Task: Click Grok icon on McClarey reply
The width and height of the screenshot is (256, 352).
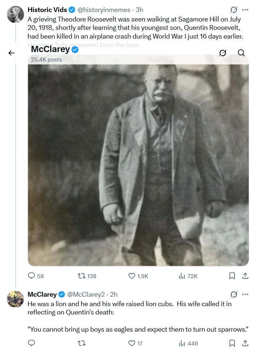Action: [x=234, y=294]
